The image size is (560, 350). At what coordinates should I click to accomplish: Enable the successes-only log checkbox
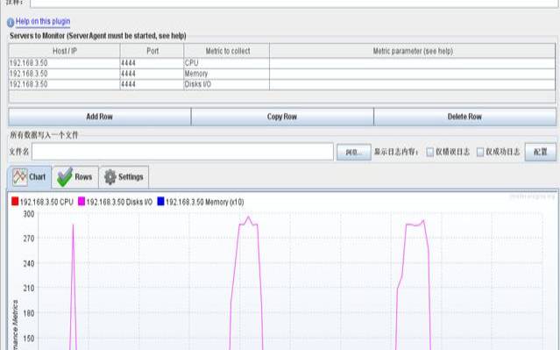tap(480, 153)
